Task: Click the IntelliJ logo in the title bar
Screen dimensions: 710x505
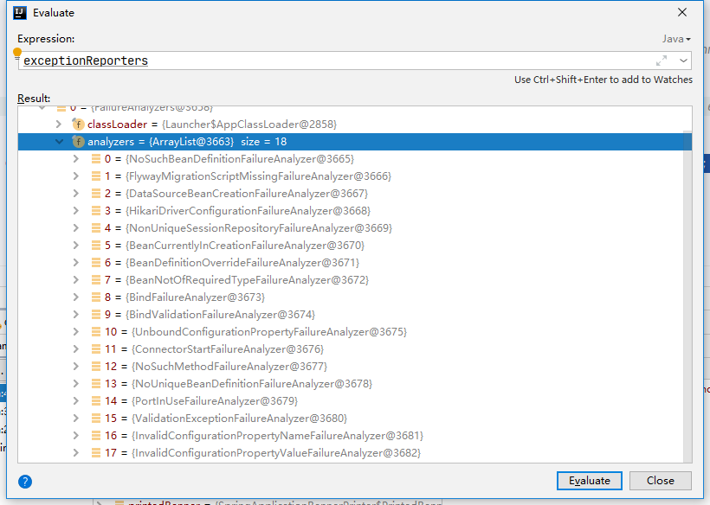Action: [x=17, y=13]
